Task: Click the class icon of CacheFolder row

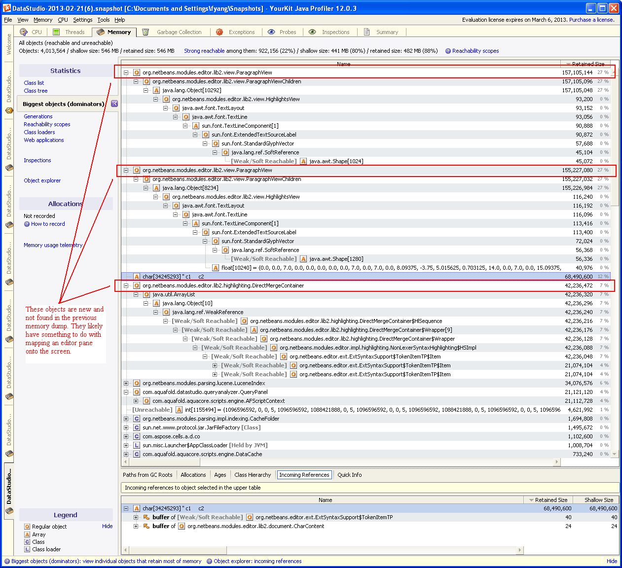Action: [137, 419]
